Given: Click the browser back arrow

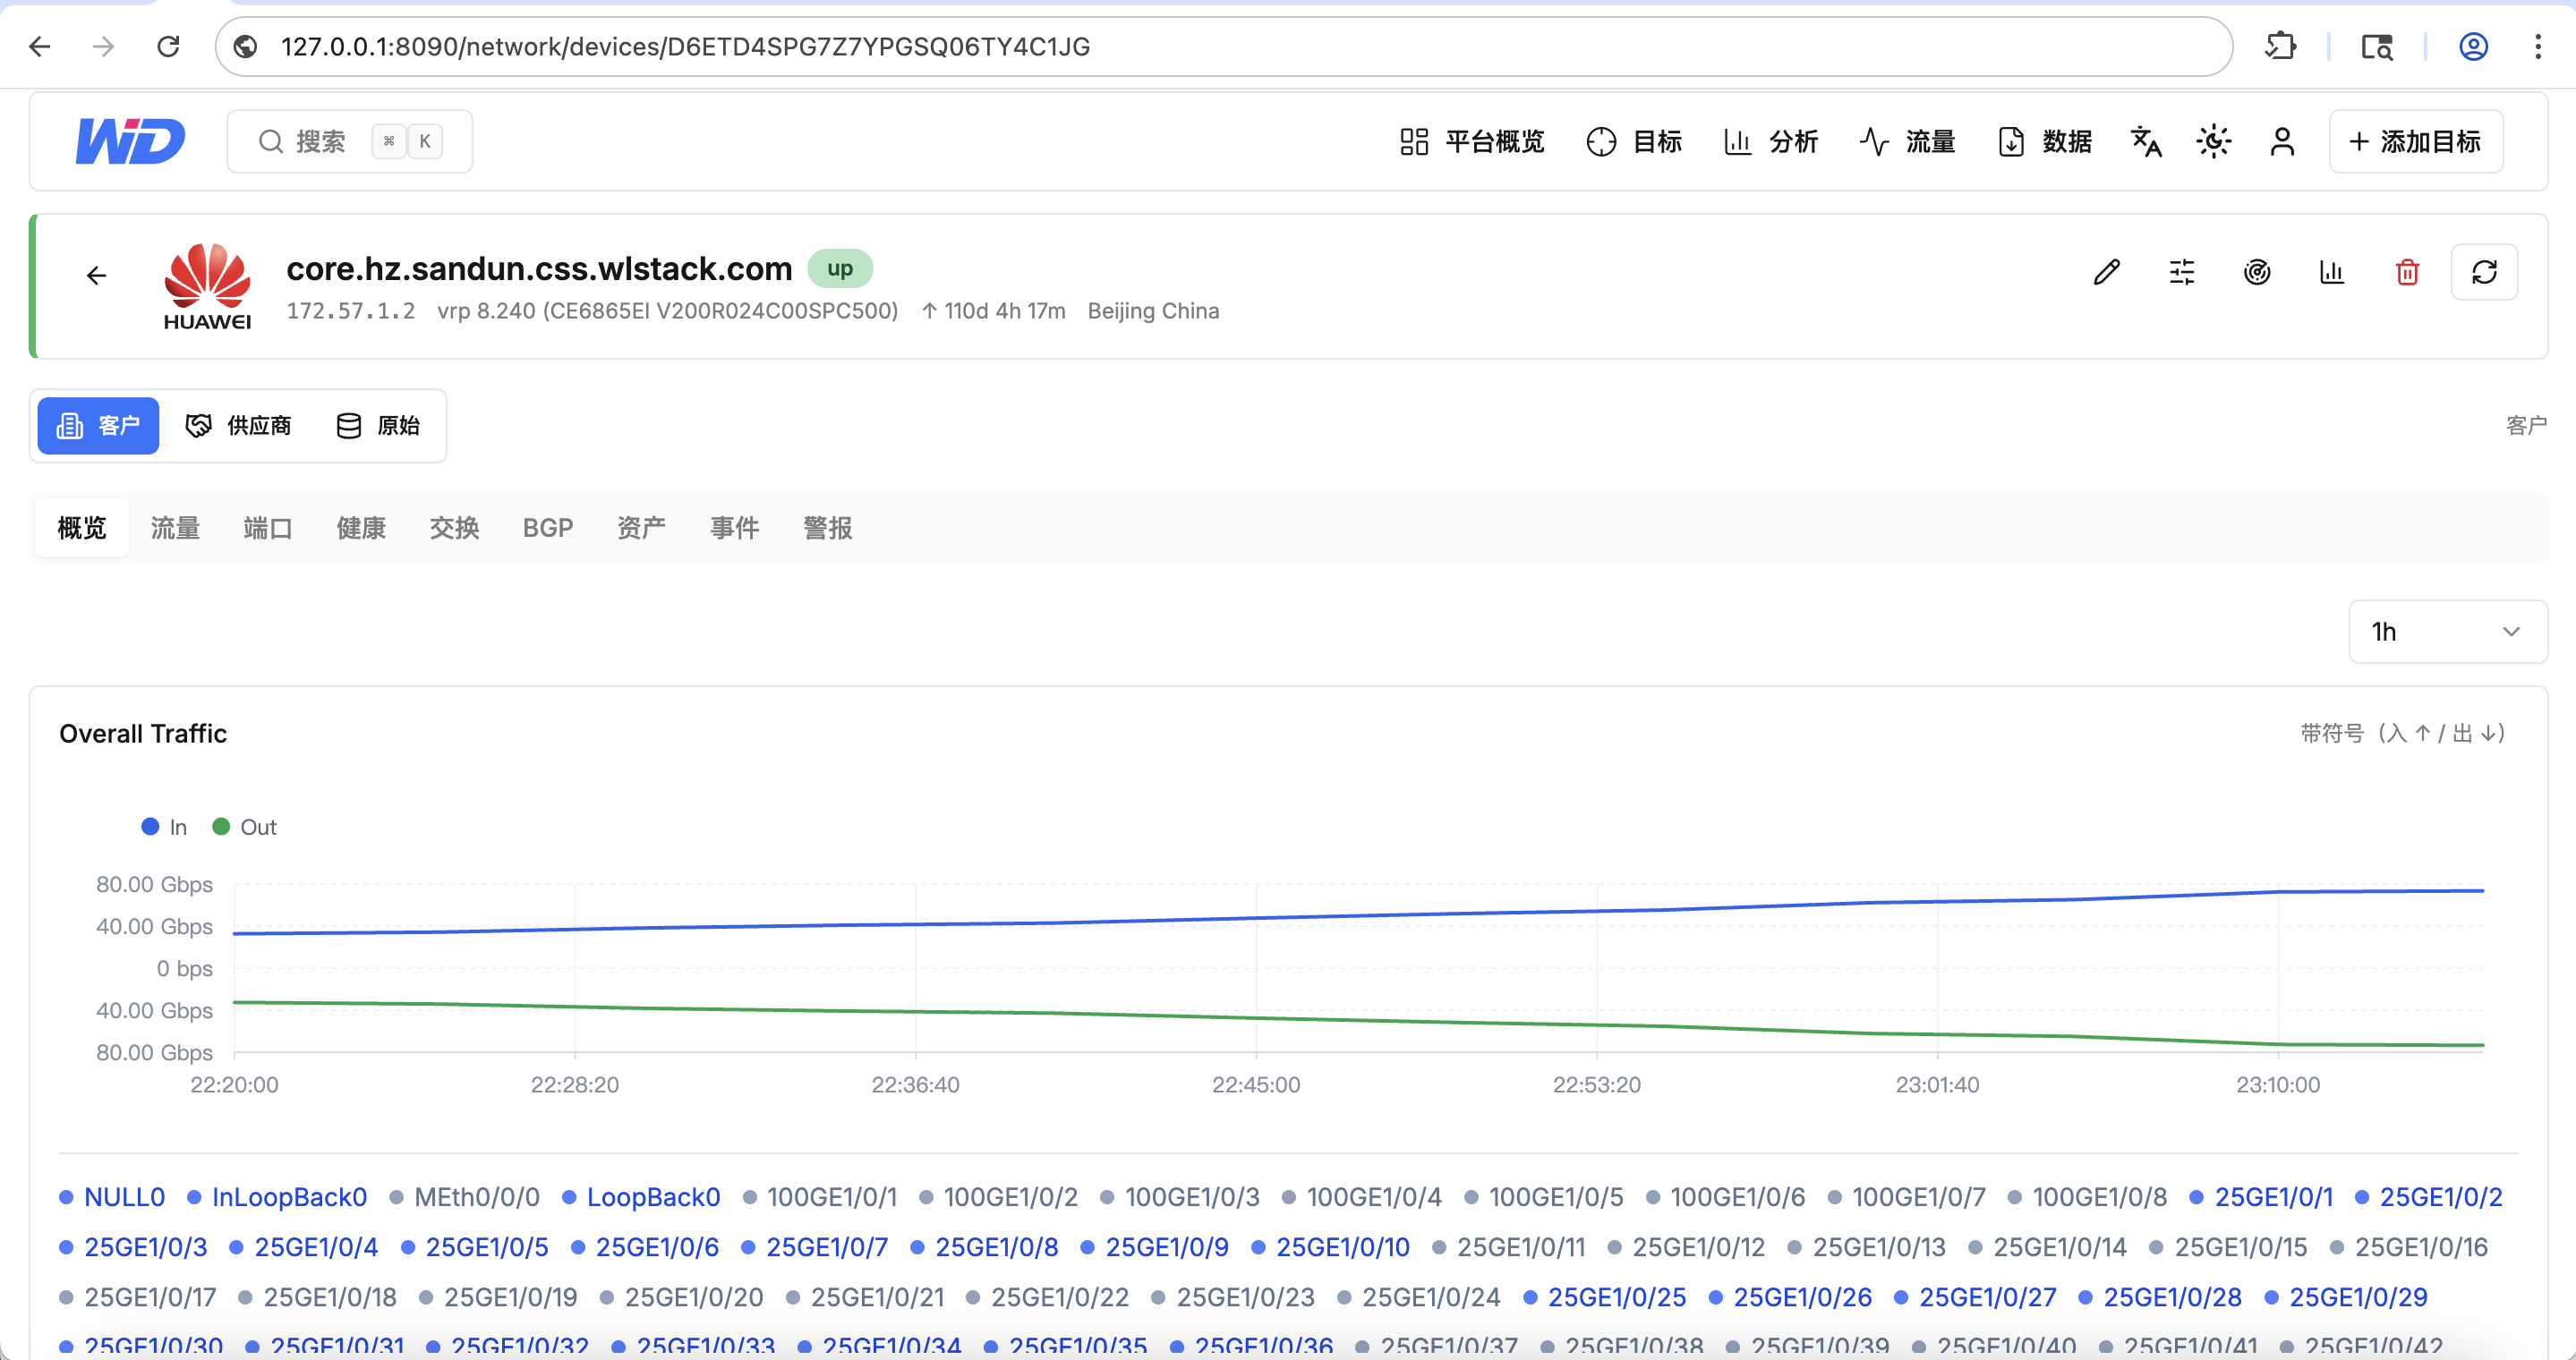Looking at the screenshot, I should [40, 47].
